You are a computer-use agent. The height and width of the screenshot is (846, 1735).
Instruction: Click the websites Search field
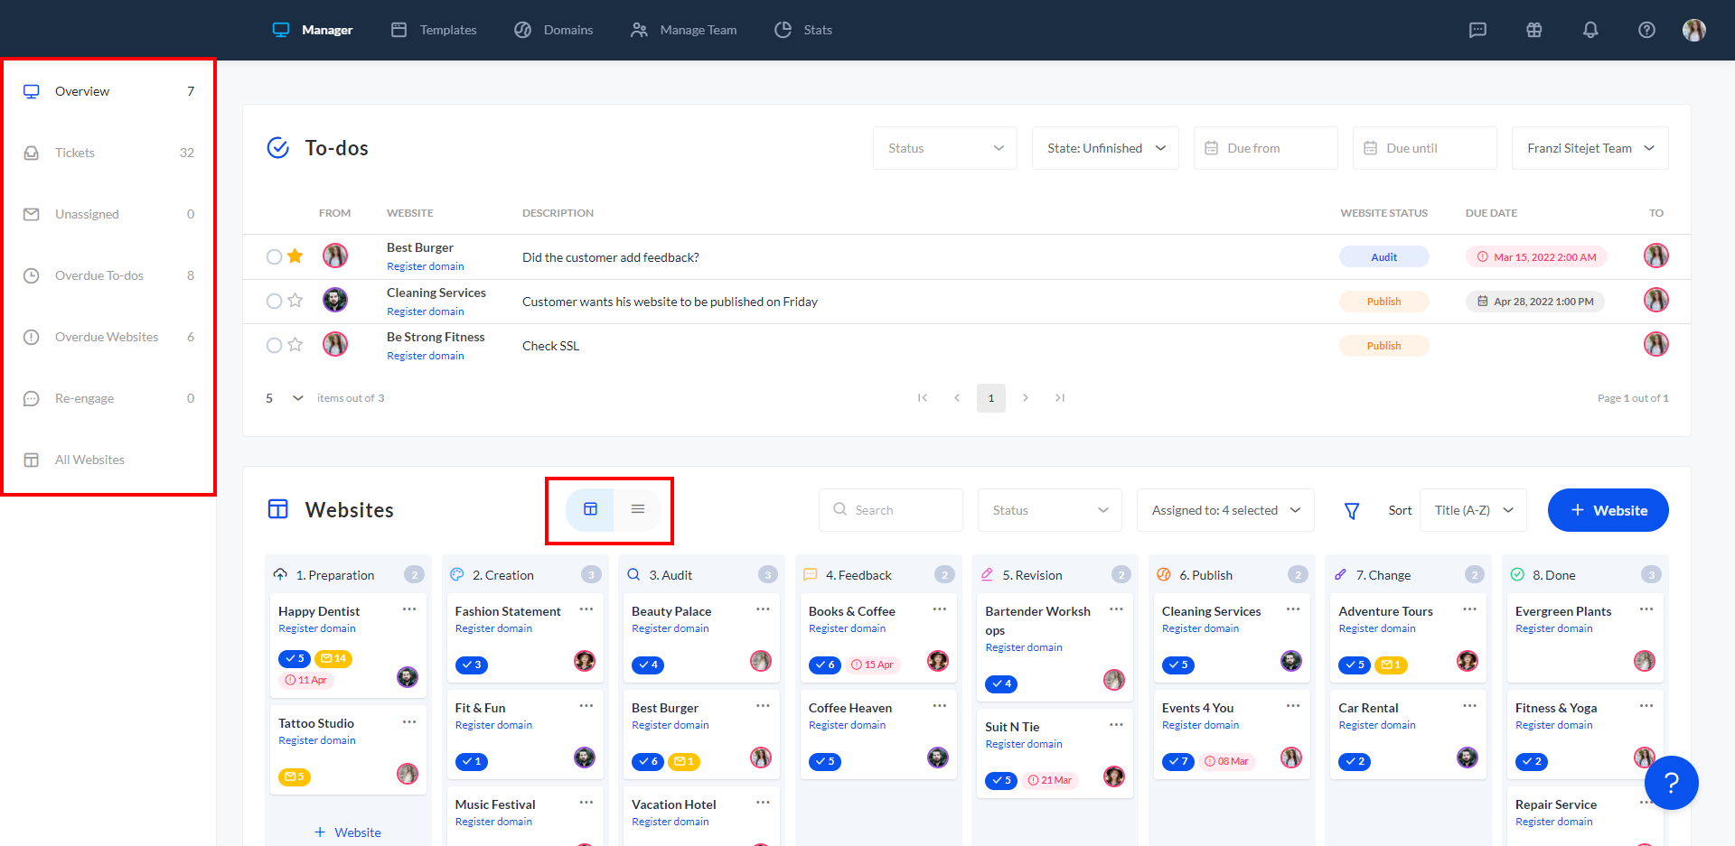[x=890, y=510]
